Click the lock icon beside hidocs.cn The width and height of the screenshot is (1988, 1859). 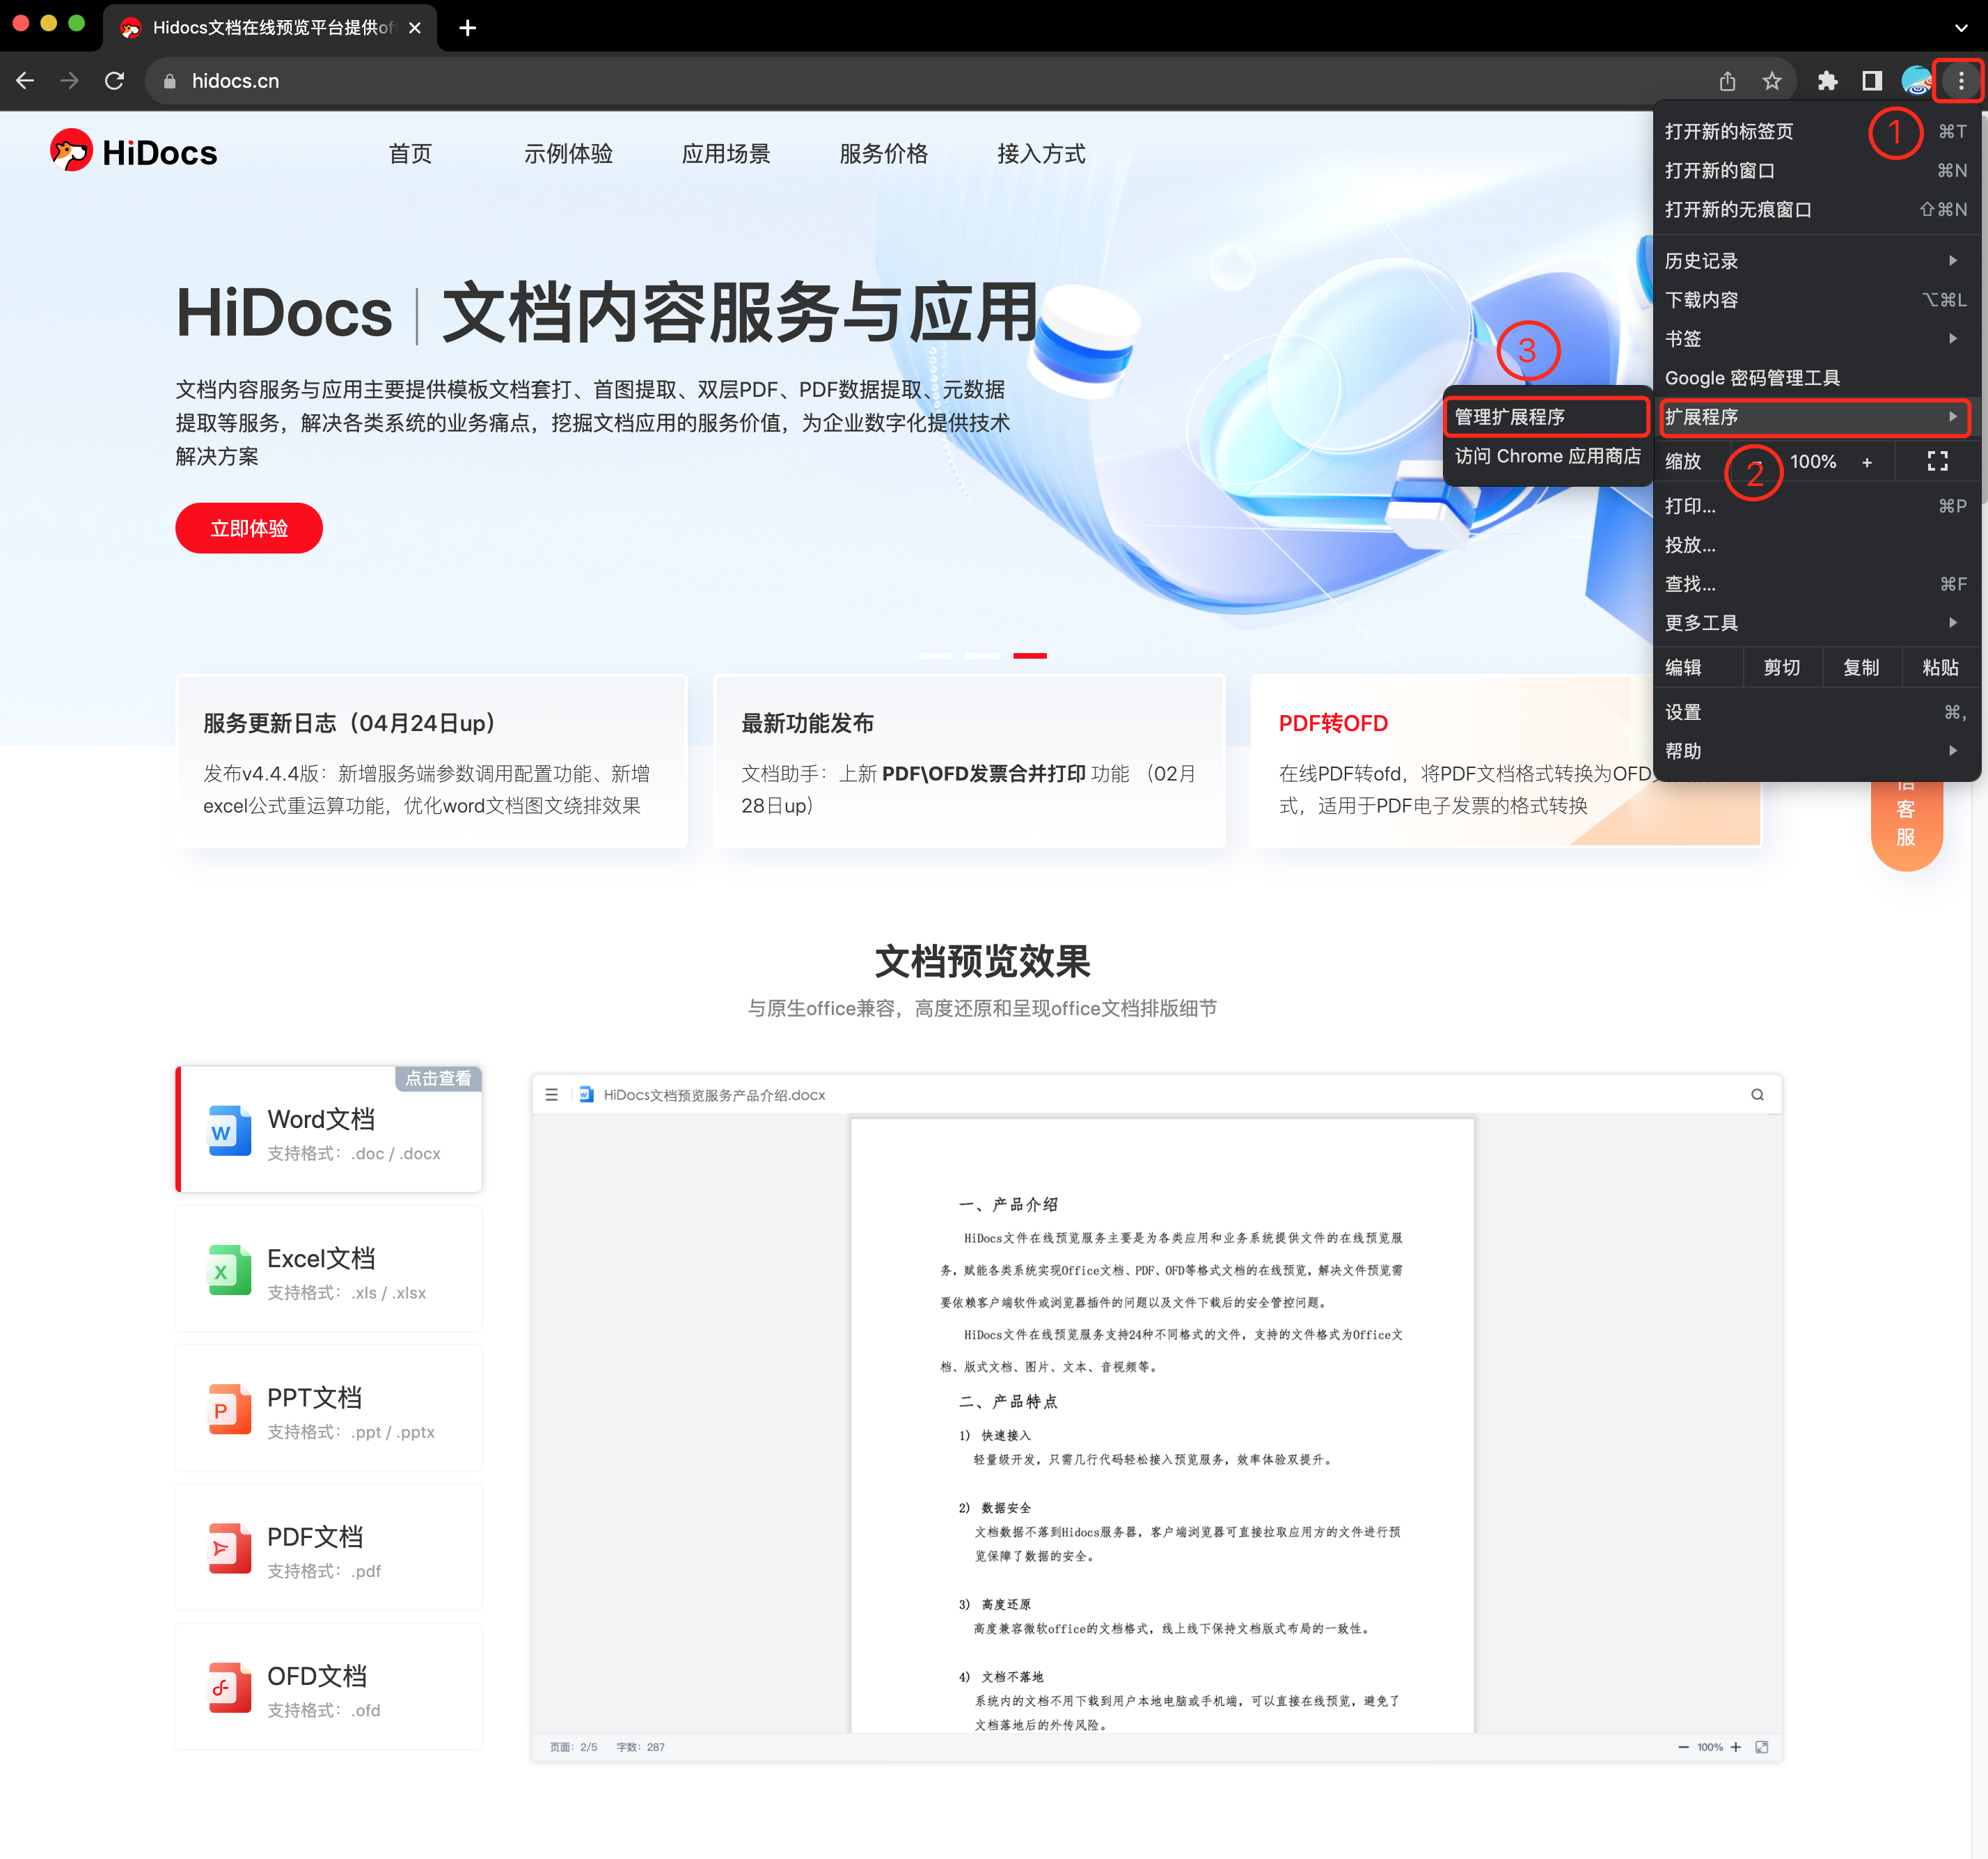click(170, 81)
